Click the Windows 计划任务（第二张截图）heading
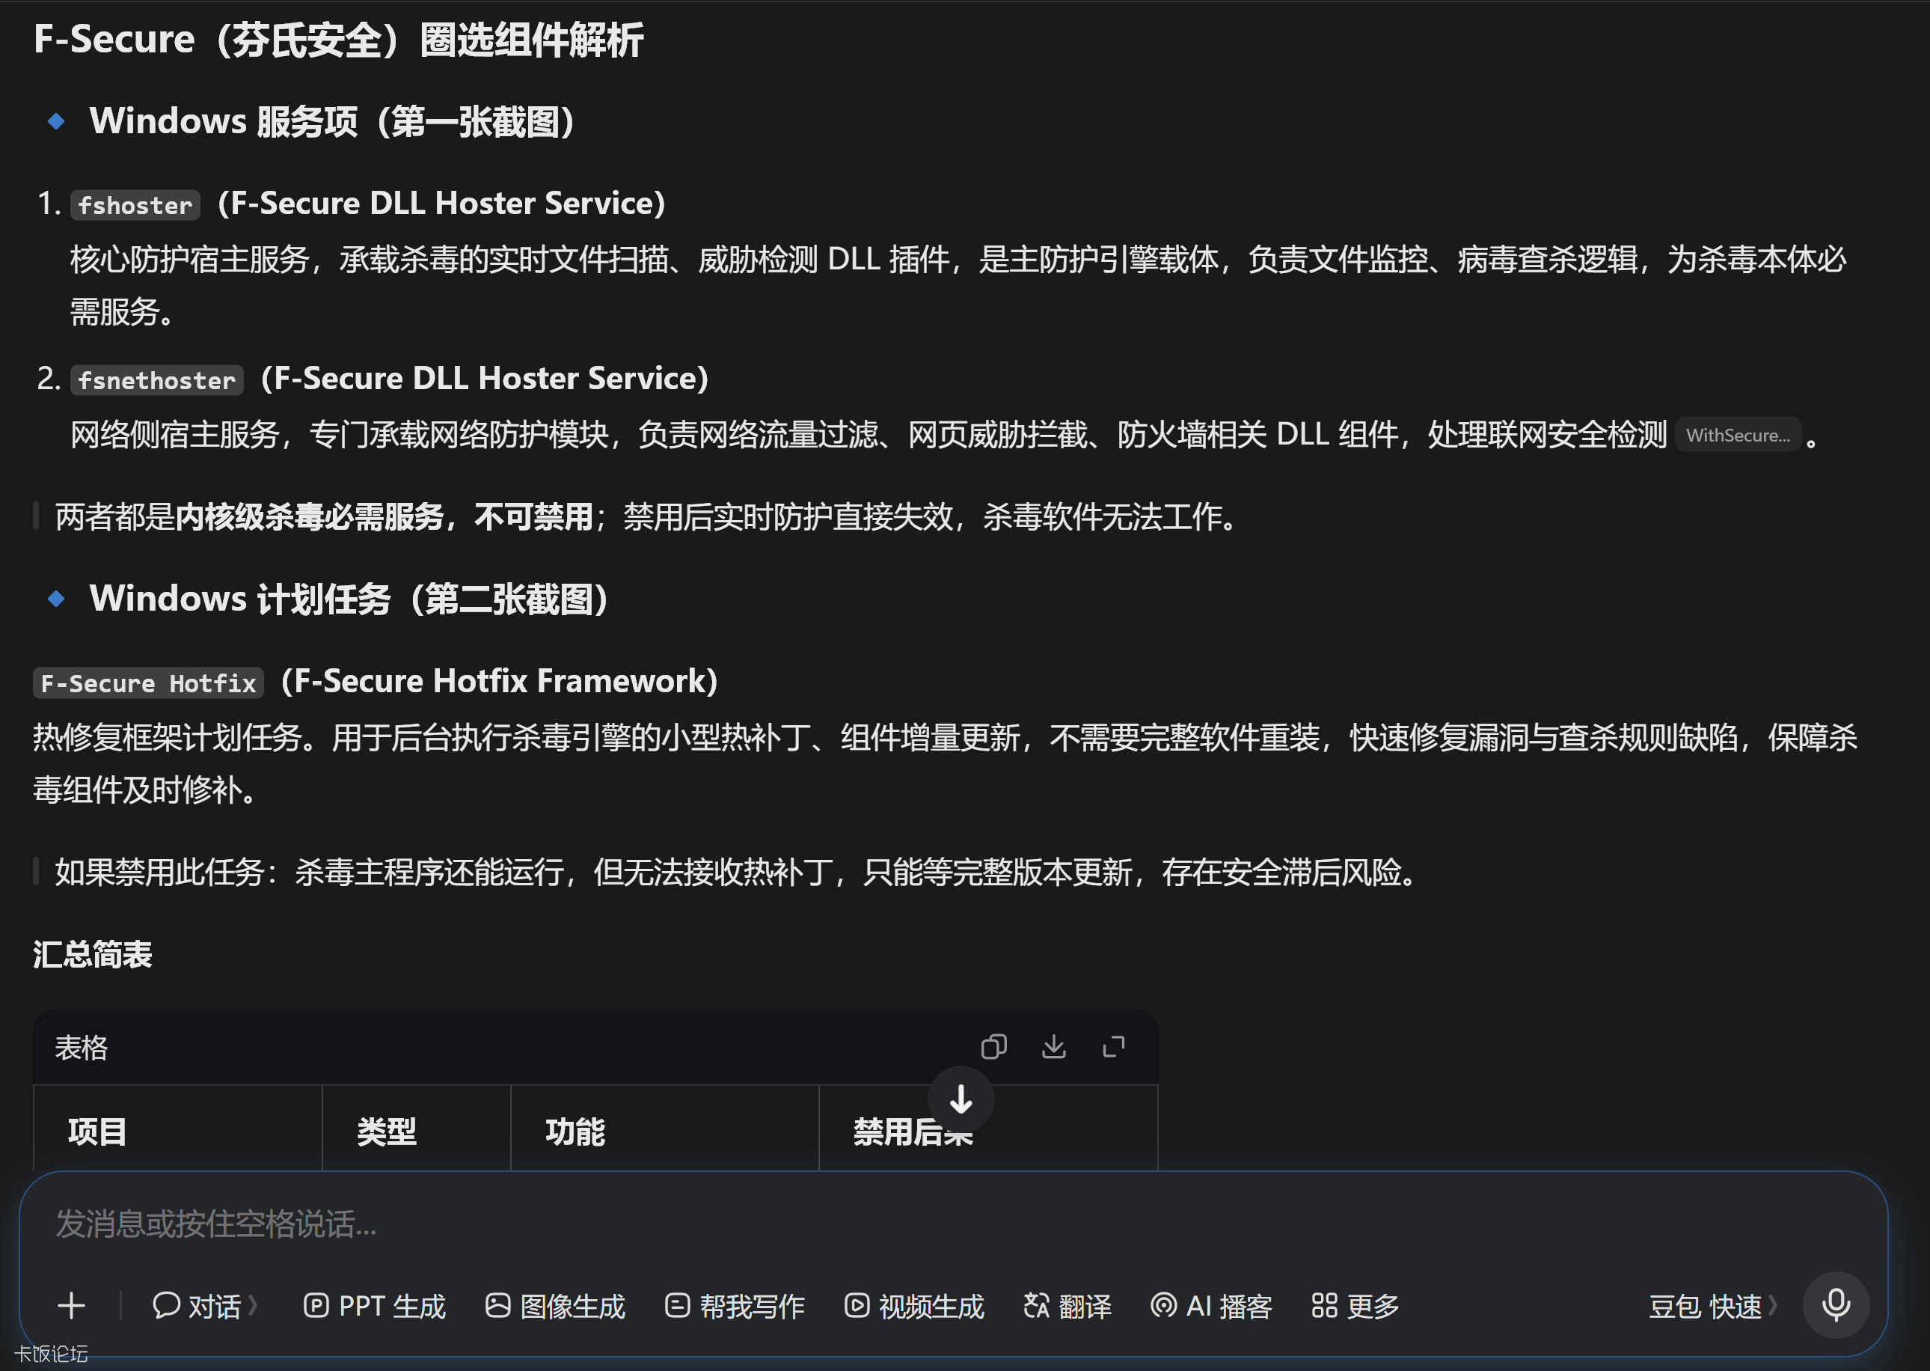This screenshot has height=1371, width=1930. (349, 598)
